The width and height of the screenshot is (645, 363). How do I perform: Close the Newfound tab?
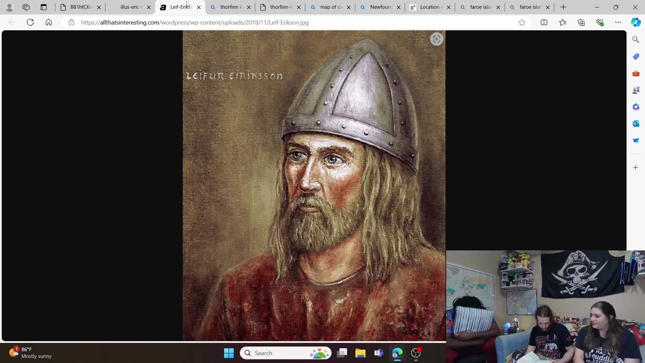click(x=399, y=7)
